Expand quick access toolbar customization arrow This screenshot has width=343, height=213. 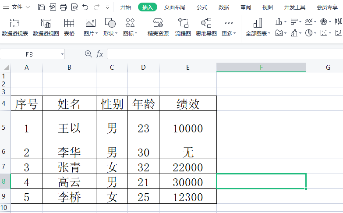pos(107,7)
